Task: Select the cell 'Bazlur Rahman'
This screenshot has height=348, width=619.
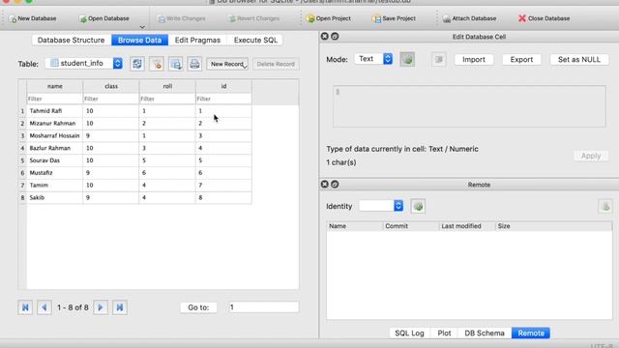Action: point(55,148)
